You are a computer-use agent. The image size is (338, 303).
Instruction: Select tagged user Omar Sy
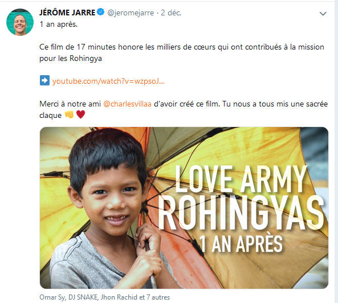[x=52, y=297]
